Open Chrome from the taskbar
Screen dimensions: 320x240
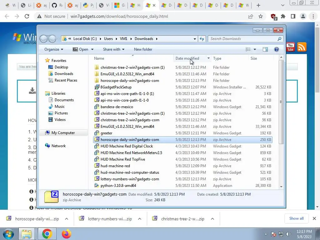click(x=47, y=234)
